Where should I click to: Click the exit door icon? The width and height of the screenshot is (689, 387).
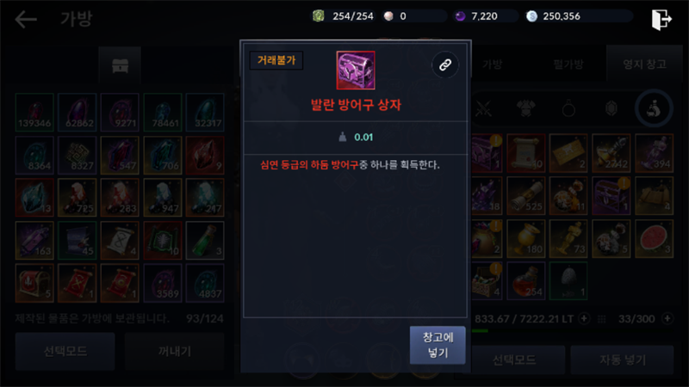click(661, 19)
